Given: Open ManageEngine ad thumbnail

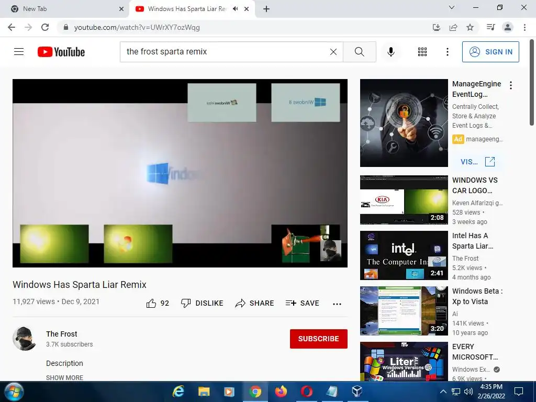Looking at the screenshot, I should point(404,123).
